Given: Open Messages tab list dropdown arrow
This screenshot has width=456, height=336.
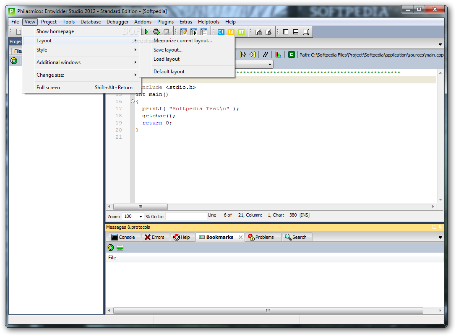Looking at the screenshot, I should pos(440,237).
